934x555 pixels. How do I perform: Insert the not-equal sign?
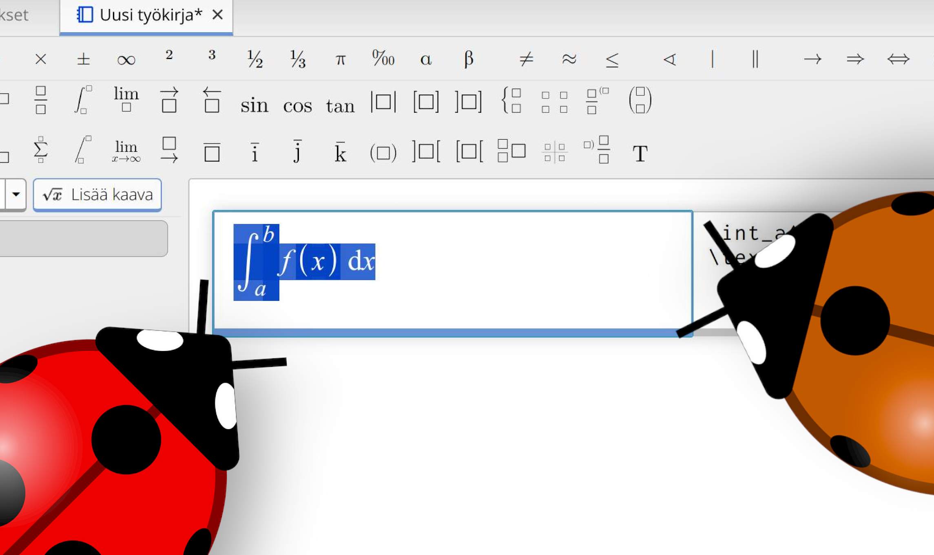(x=526, y=59)
